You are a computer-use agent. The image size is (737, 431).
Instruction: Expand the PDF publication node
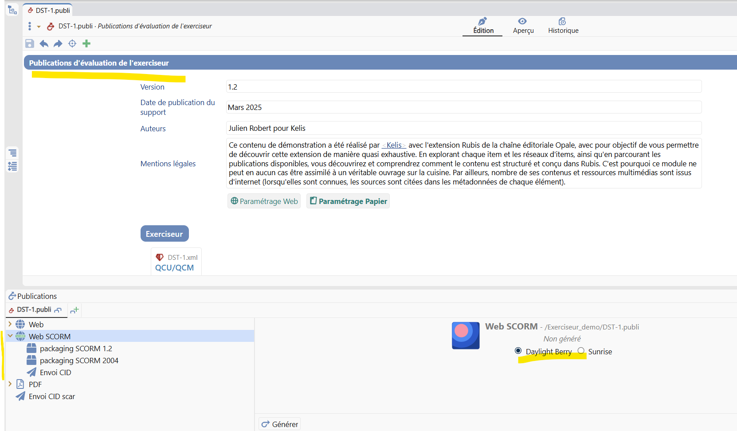coord(10,384)
